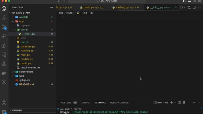Kill the terminal with trash icon
Image resolution: width=203 pixels, height=114 pixels.
pyautogui.click(x=184, y=103)
